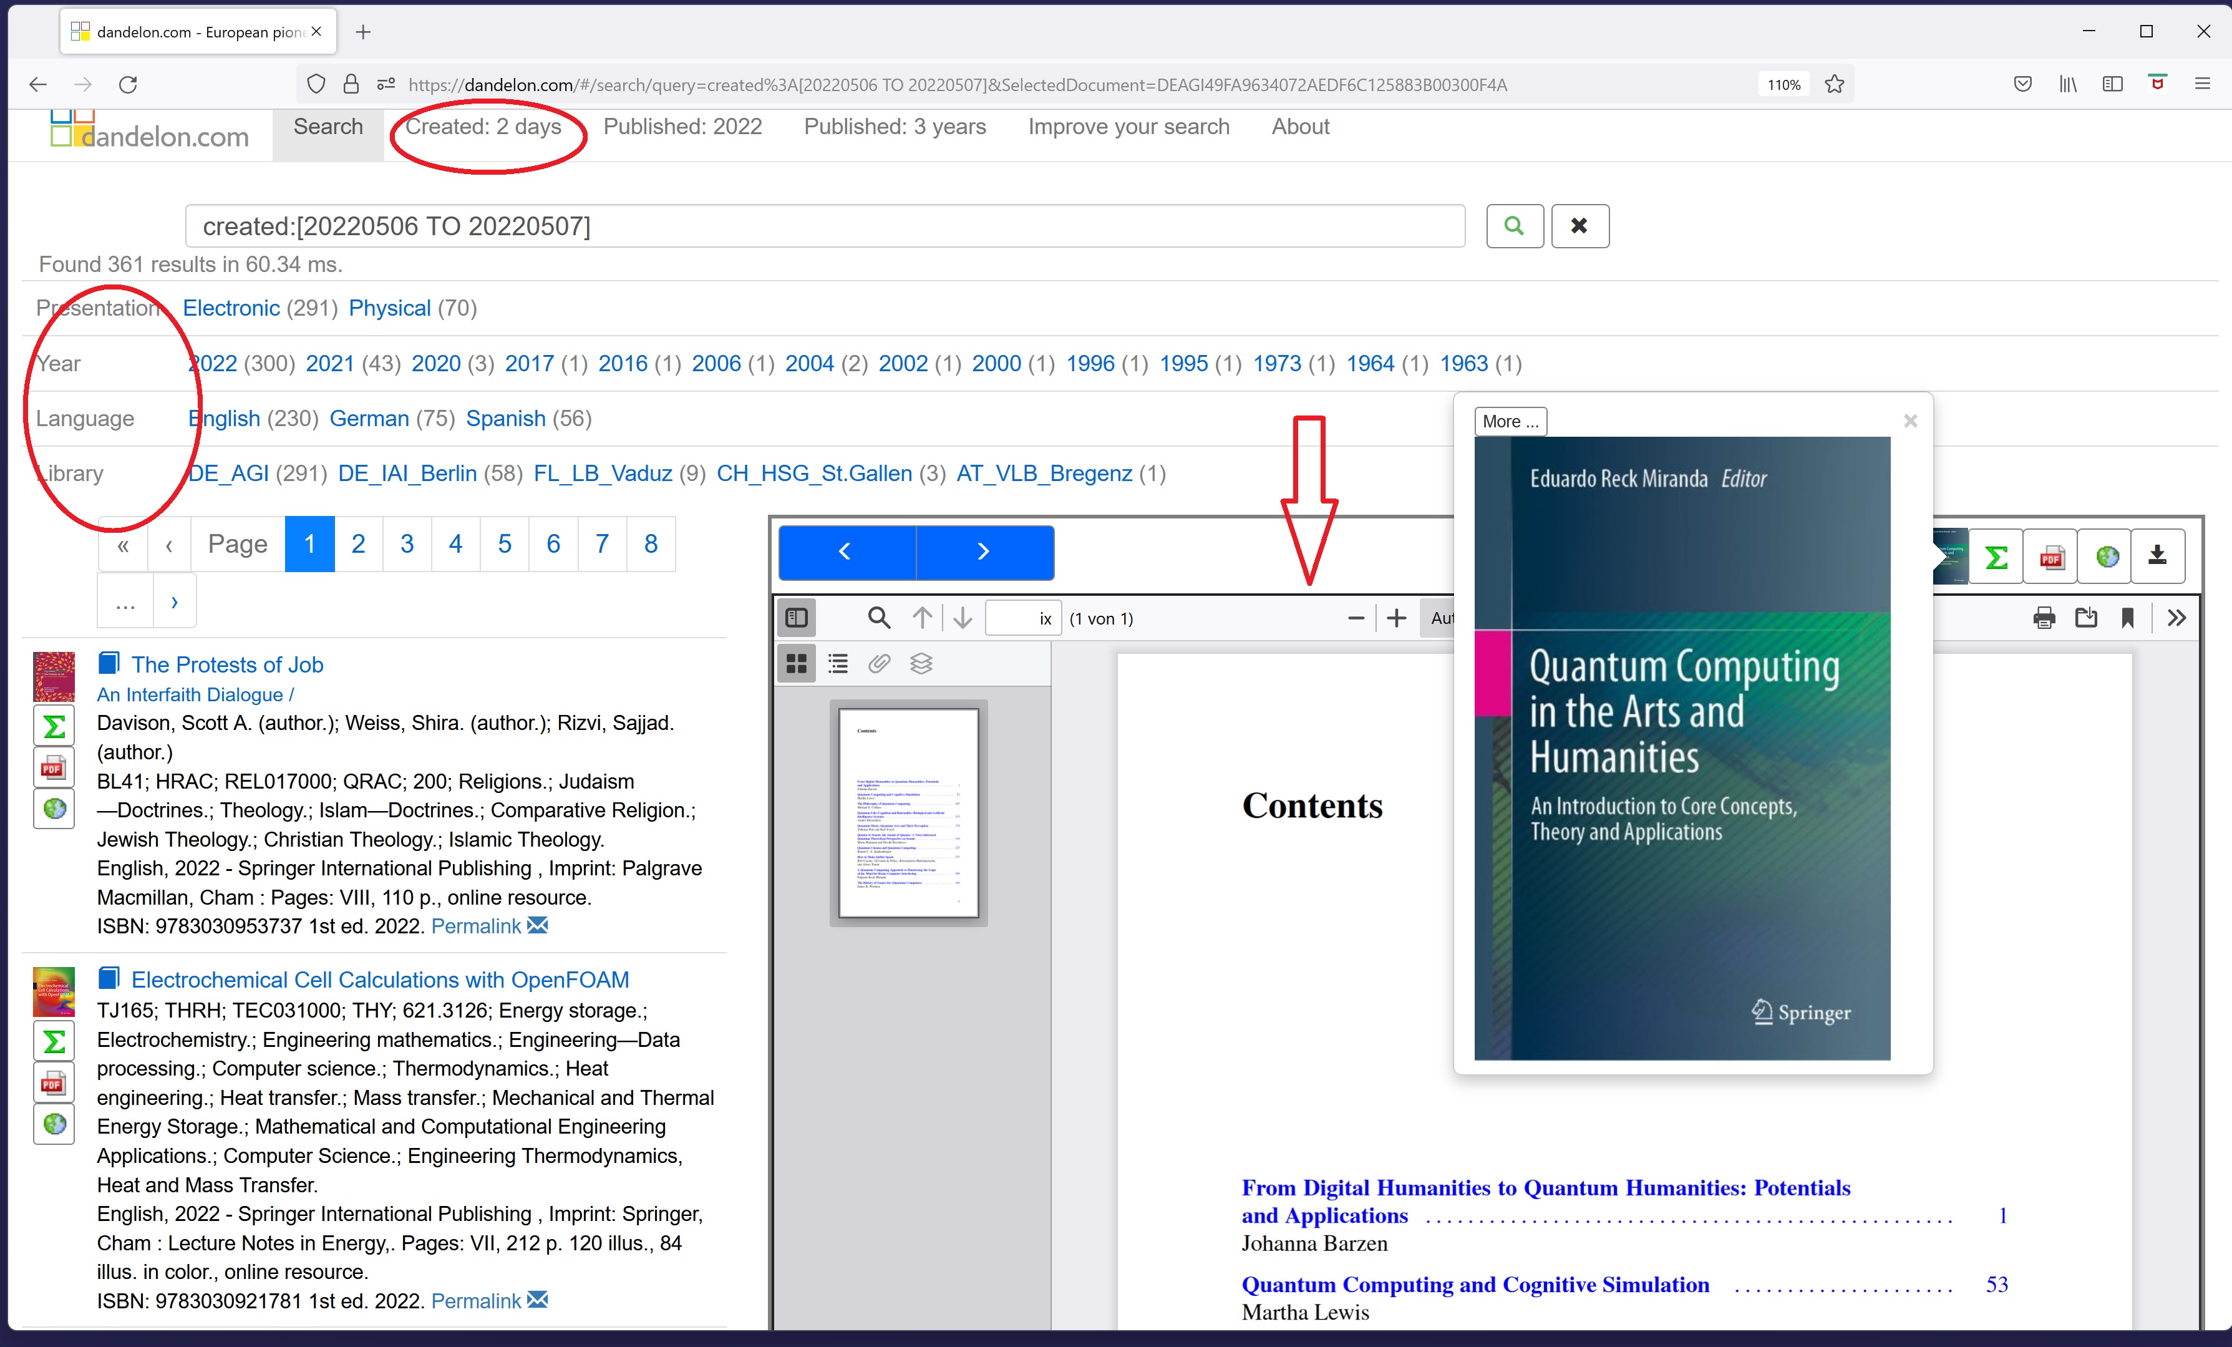This screenshot has width=2232, height=1347.
Task: Open PDF icon for Electrochemical Cell Calculations
Action: pos(54,1083)
